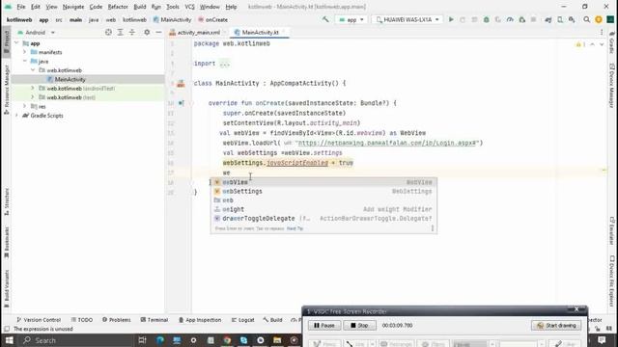The height and width of the screenshot is (347, 618).
Task: Click the Collapse All icon in Project panel
Action: [x=132, y=32]
